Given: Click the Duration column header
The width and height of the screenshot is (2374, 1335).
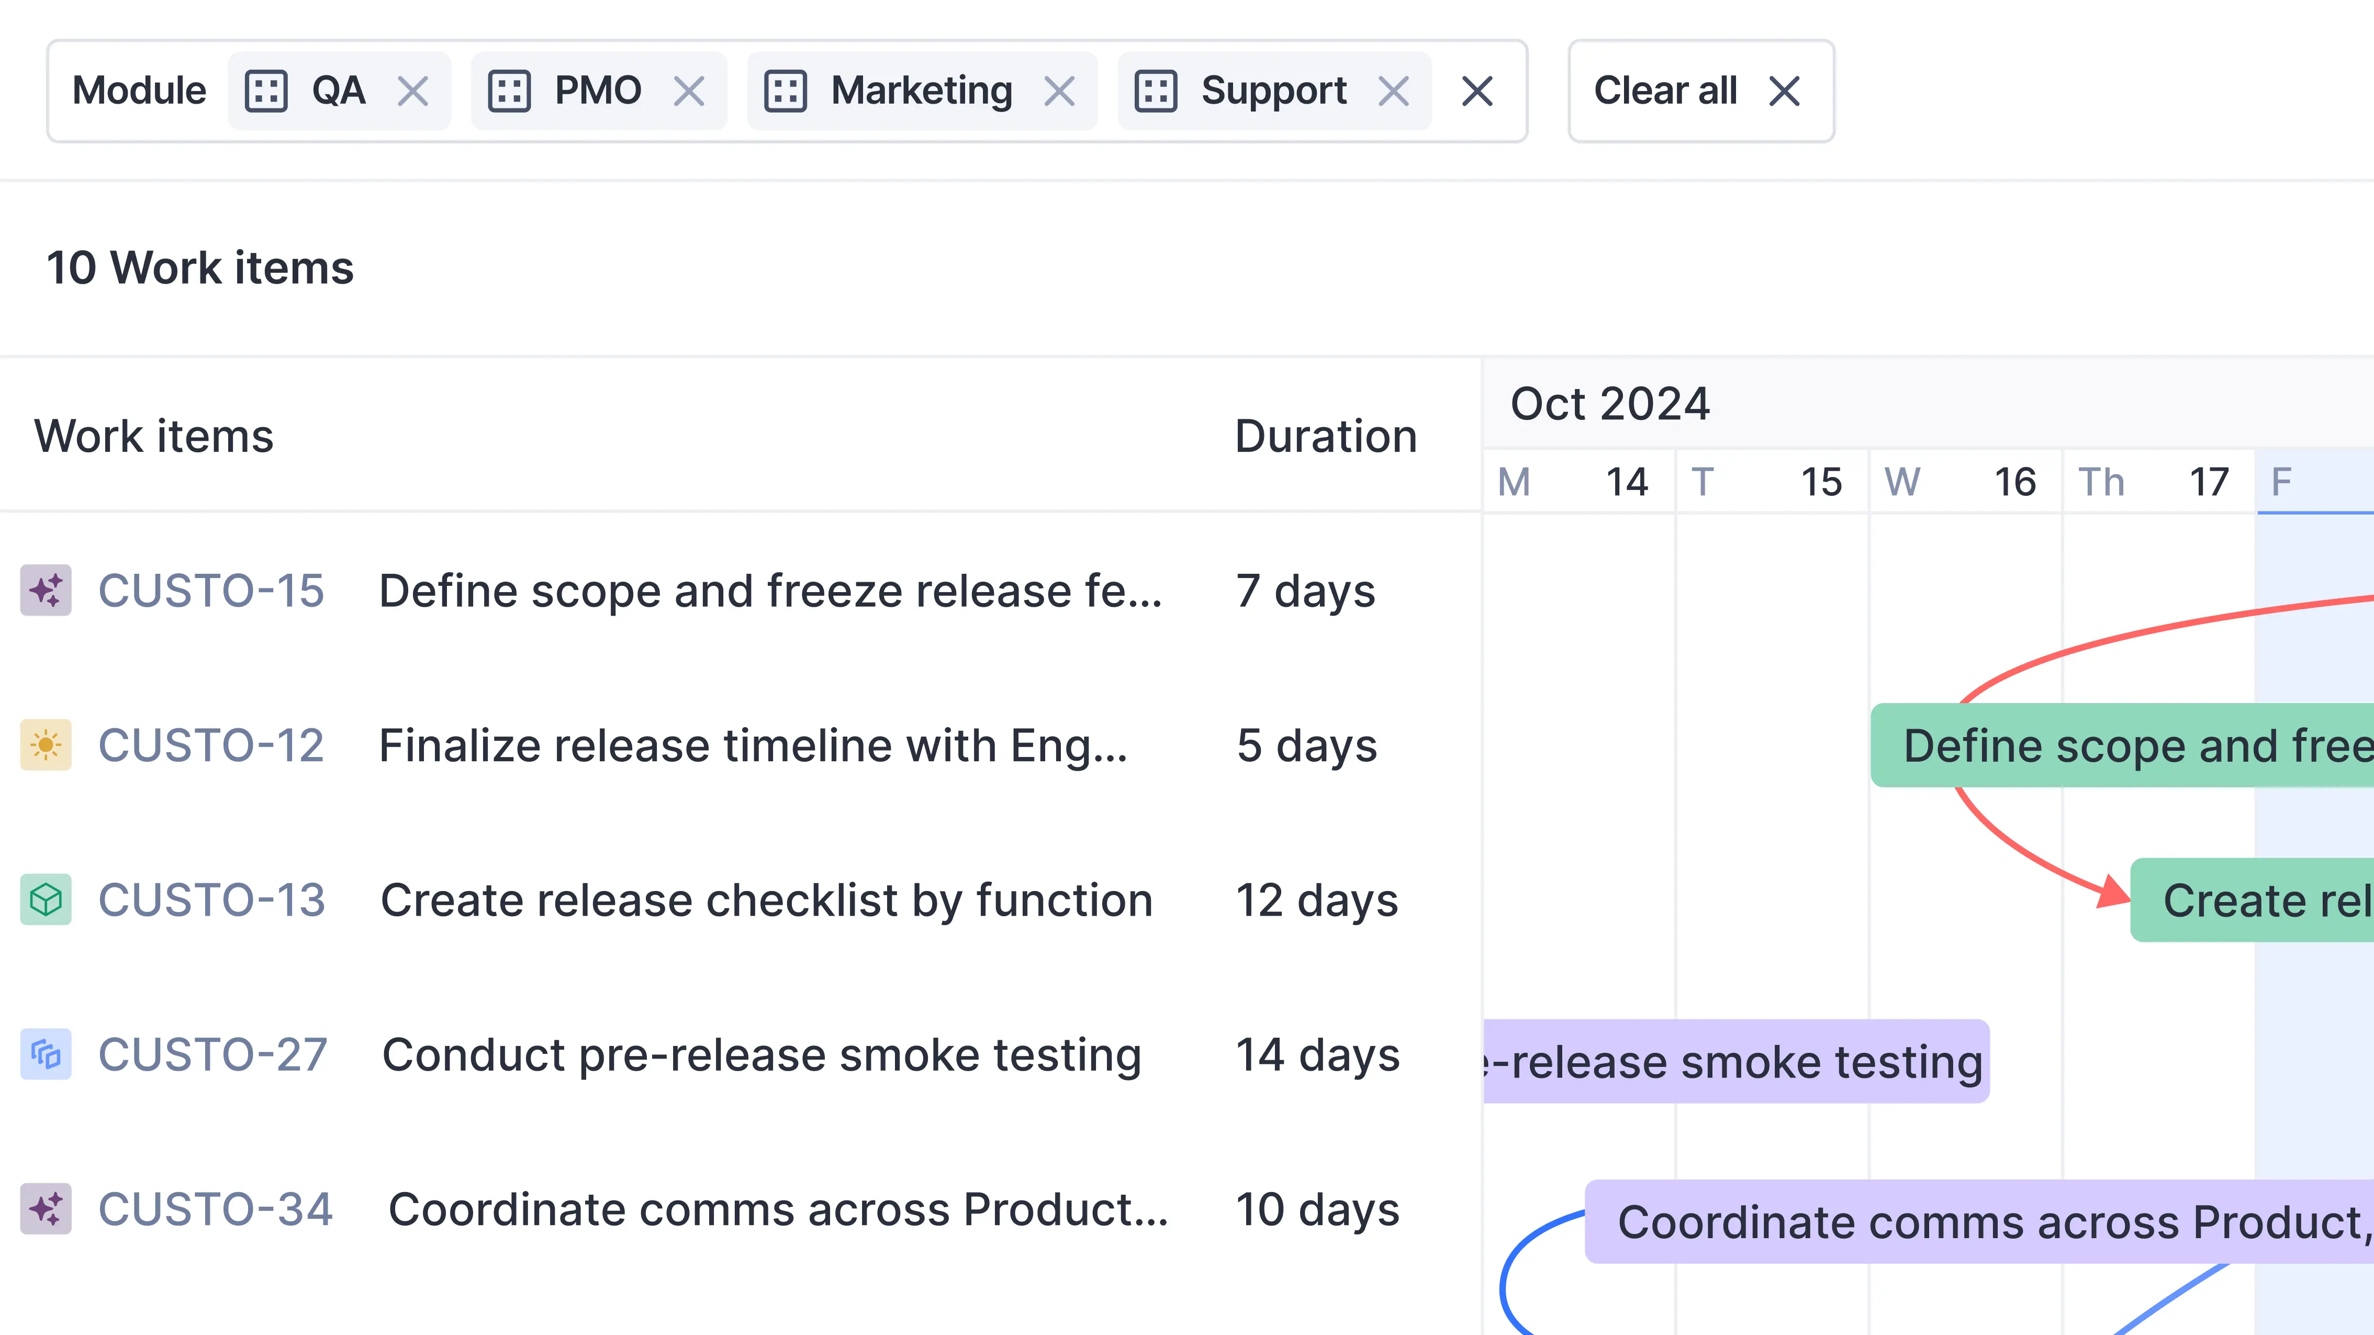Looking at the screenshot, I should click(x=1325, y=435).
